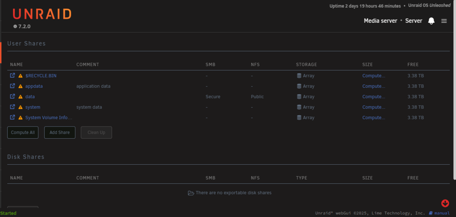Image resolution: width=456 pixels, height=217 pixels.
Task: Open the hamburger menu
Action: pos(444,21)
